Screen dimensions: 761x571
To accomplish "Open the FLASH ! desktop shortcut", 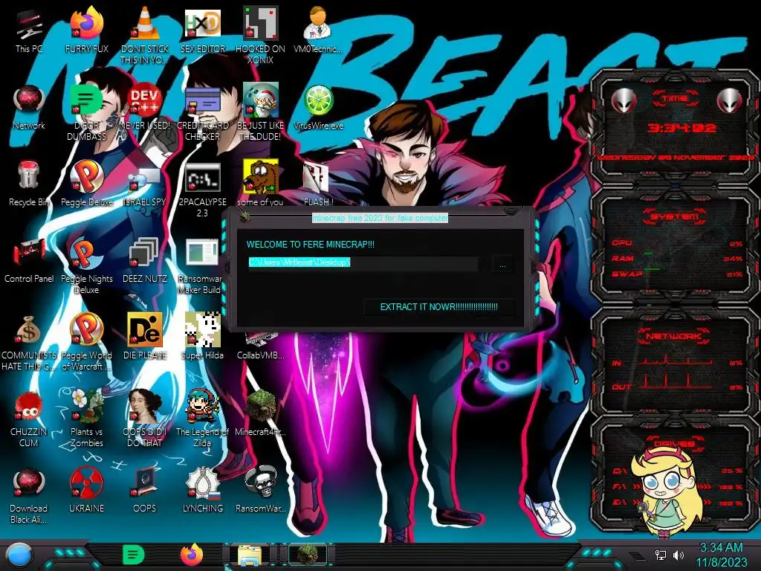I will 318,184.
